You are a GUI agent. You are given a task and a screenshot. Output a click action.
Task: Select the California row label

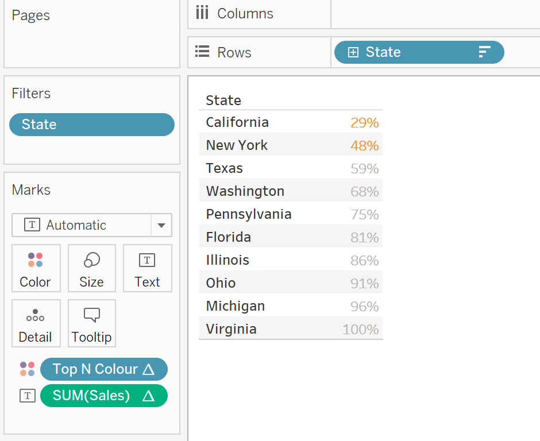tap(237, 122)
